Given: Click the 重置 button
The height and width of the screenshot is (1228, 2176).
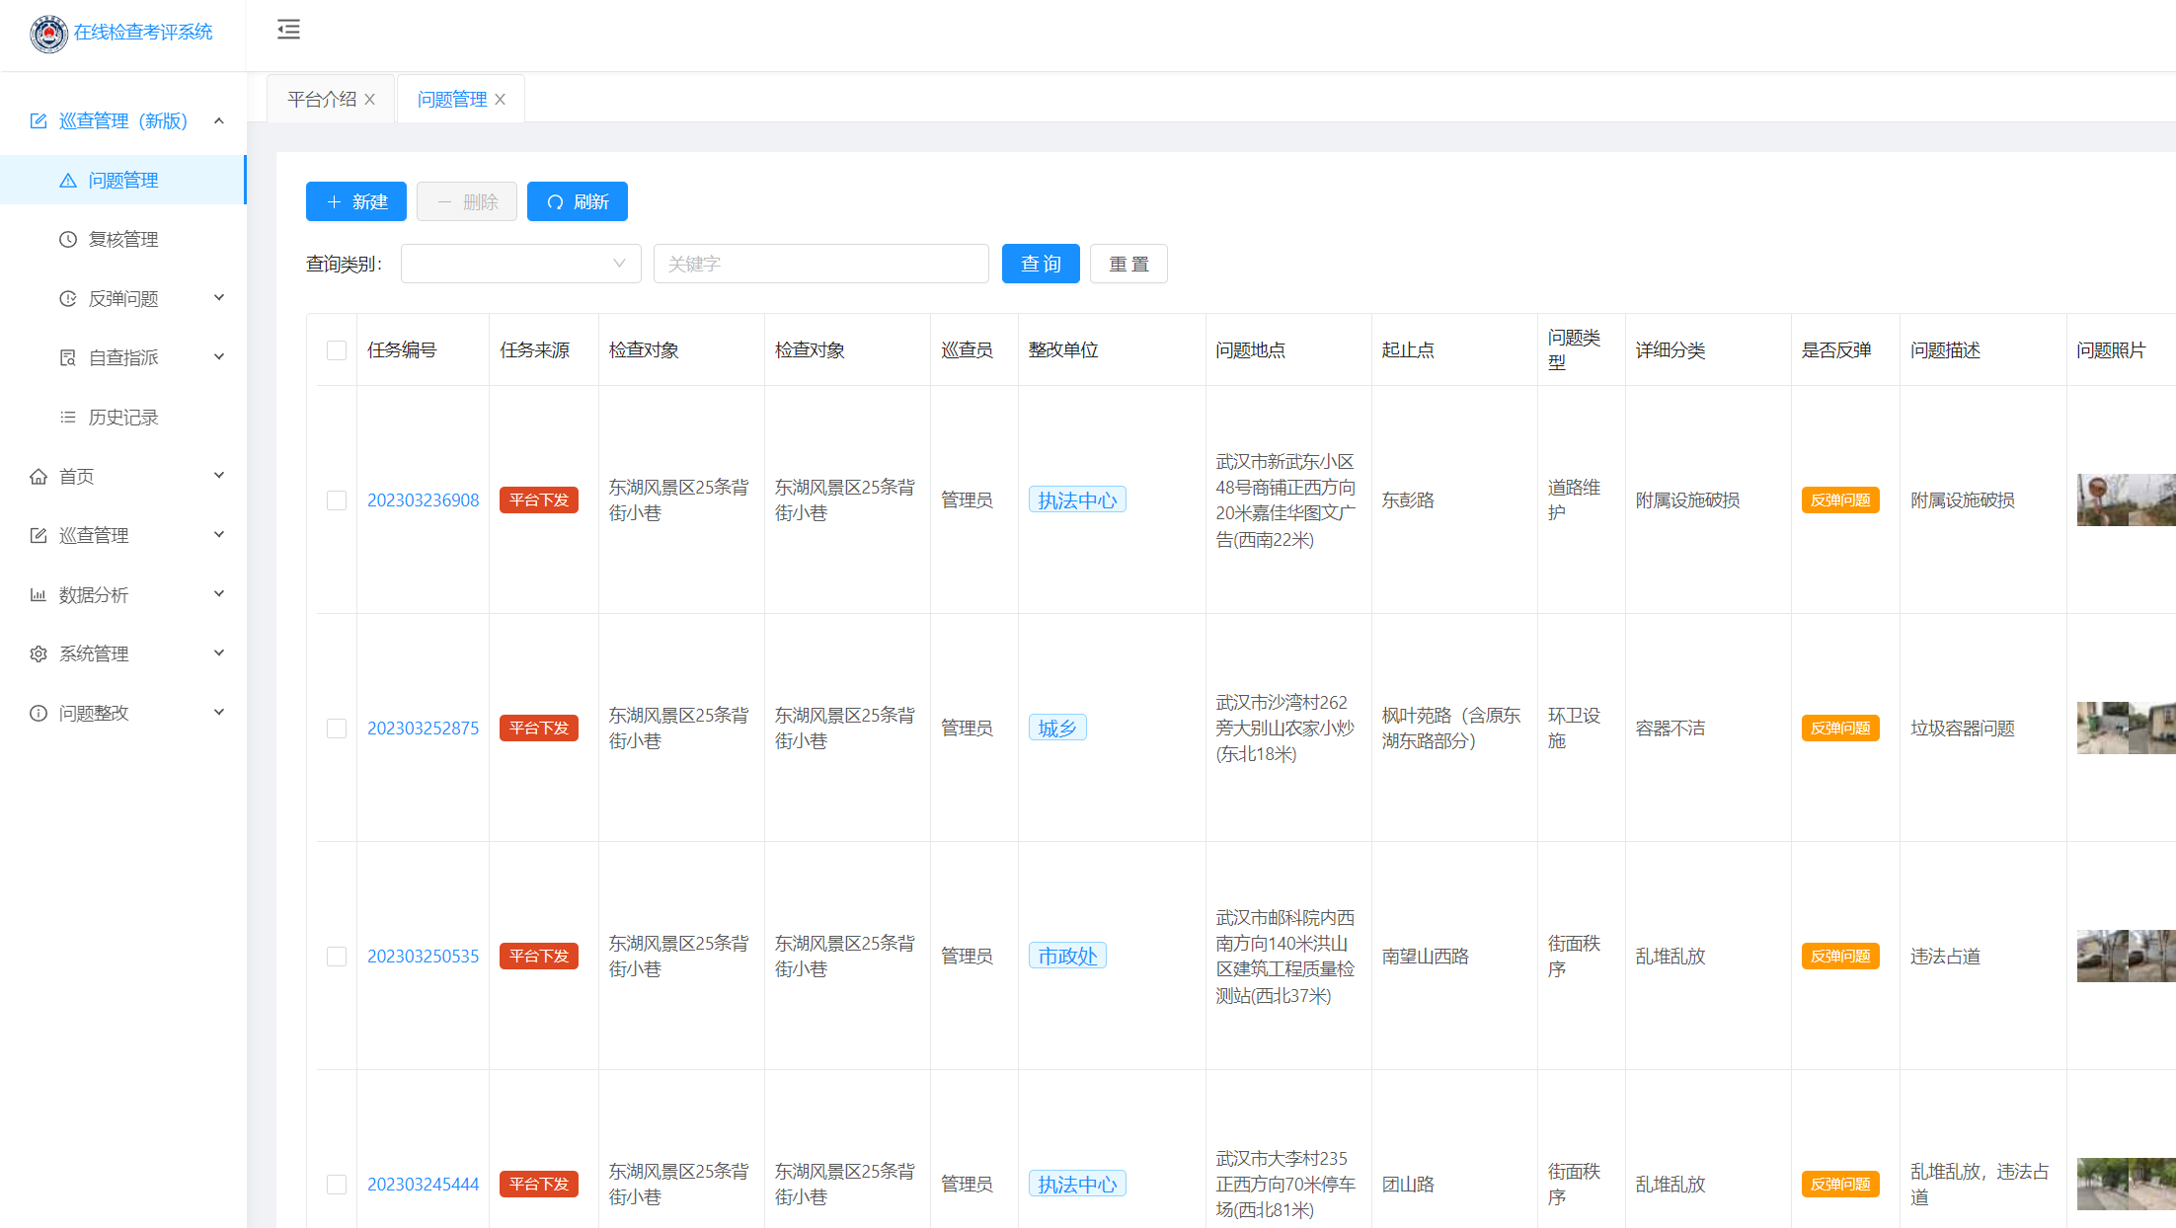Looking at the screenshot, I should click(x=1128, y=264).
